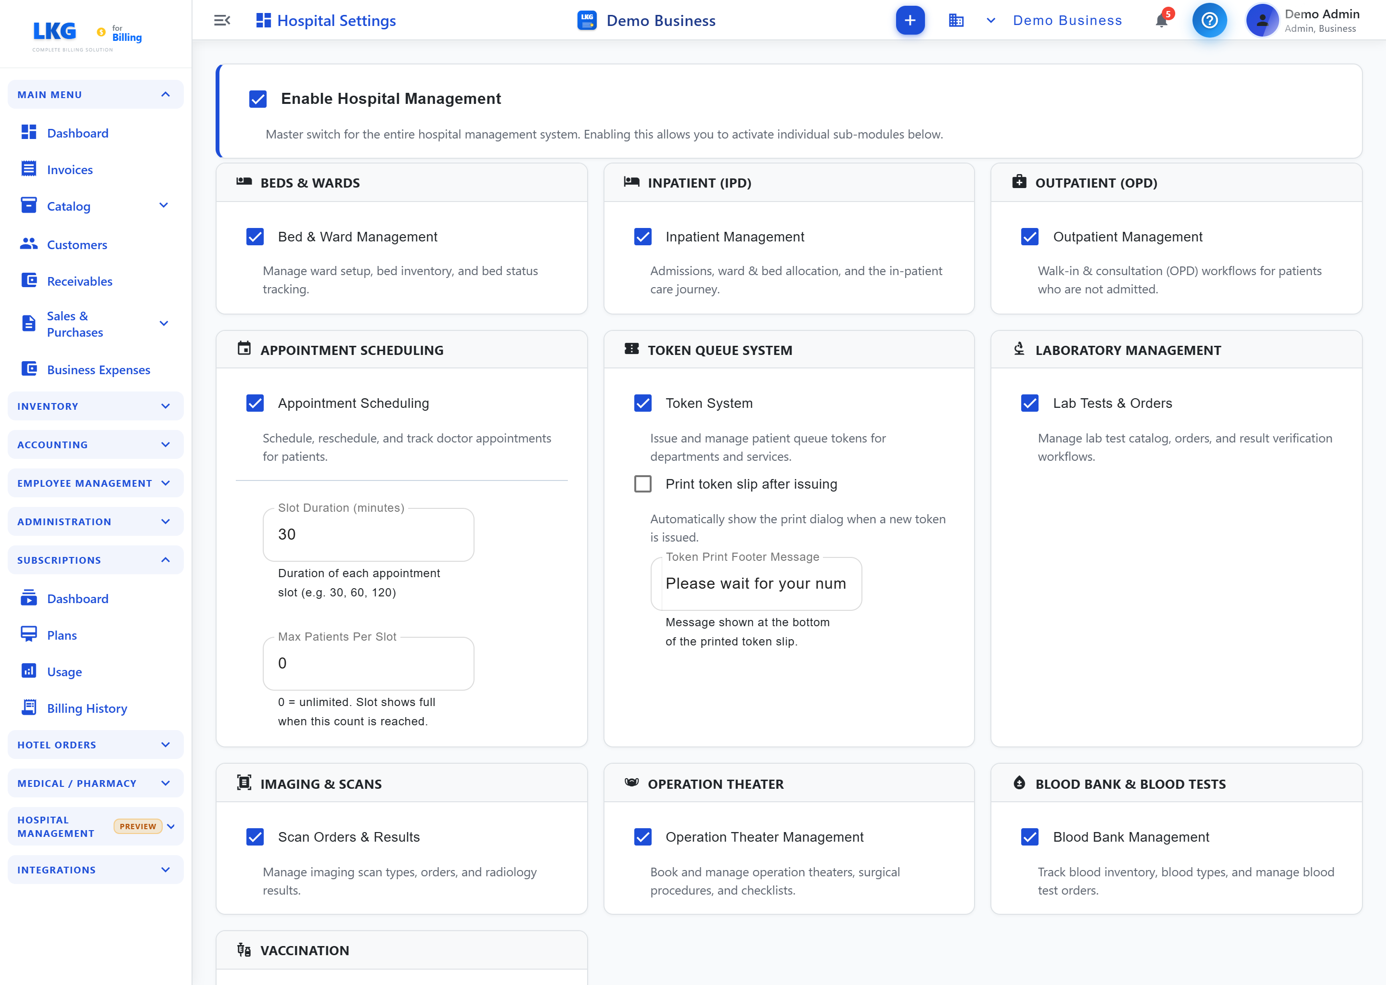Screen dimensions: 1386x985
Task: Toggle Bed & Ward Management checkbox
Action: 255,237
